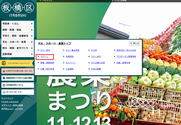
Task: Open the プロポーザル関連情報 link
Action: click(x=126, y=56)
